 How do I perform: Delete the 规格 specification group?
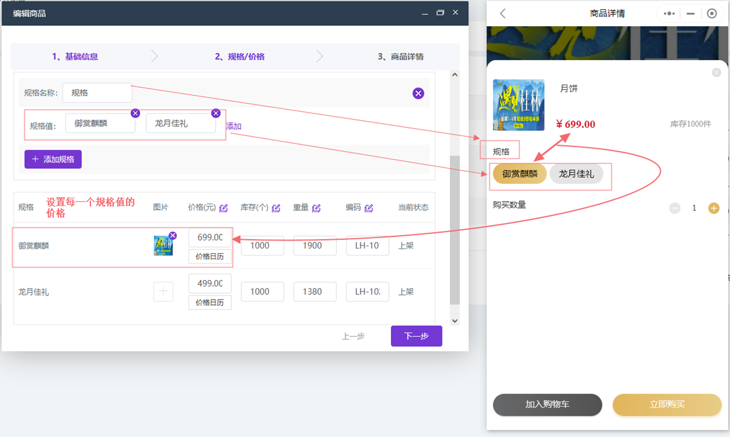coord(418,93)
